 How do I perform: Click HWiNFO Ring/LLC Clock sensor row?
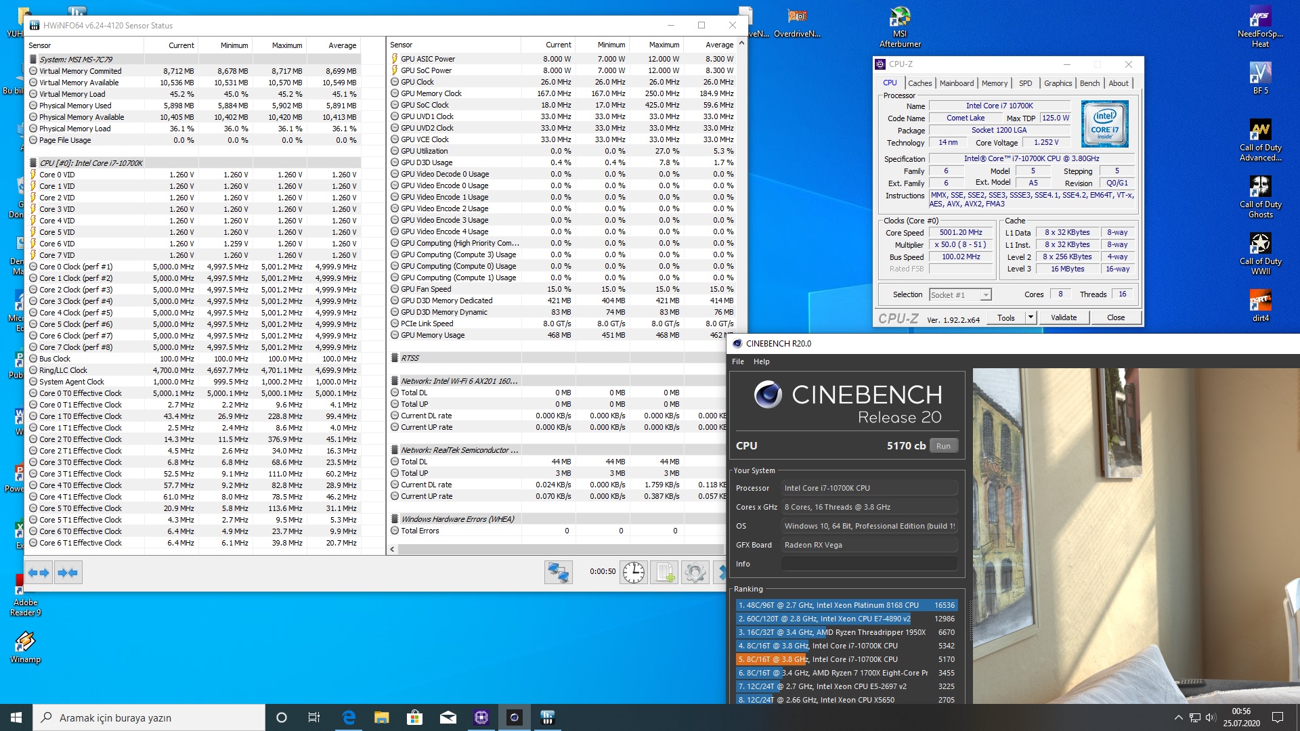194,370
